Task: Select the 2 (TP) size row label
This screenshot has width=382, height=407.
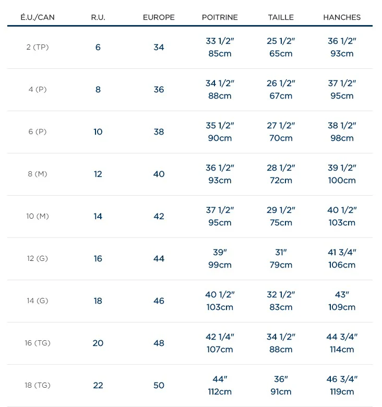Action: click(37, 47)
